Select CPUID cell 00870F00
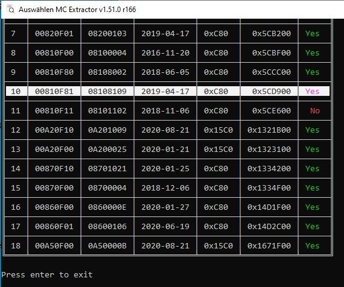344x287 pixels. click(54, 188)
